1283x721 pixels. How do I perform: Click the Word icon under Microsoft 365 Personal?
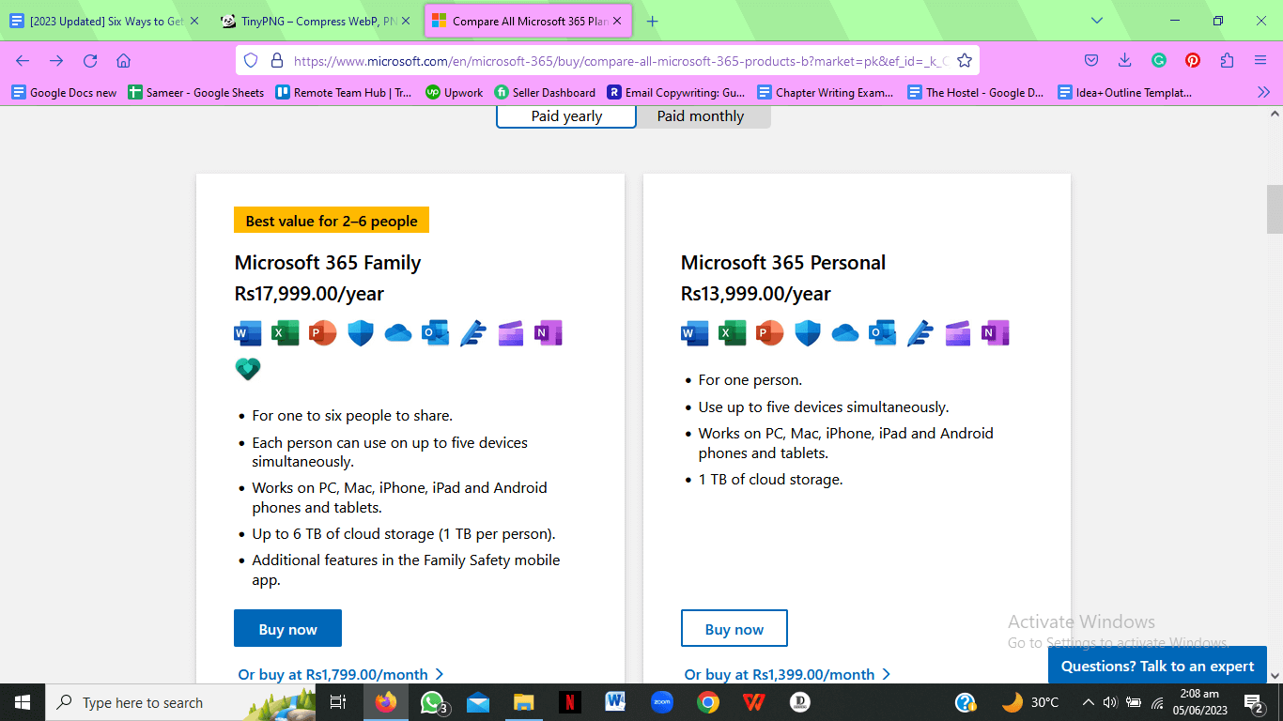[x=695, y=333]
